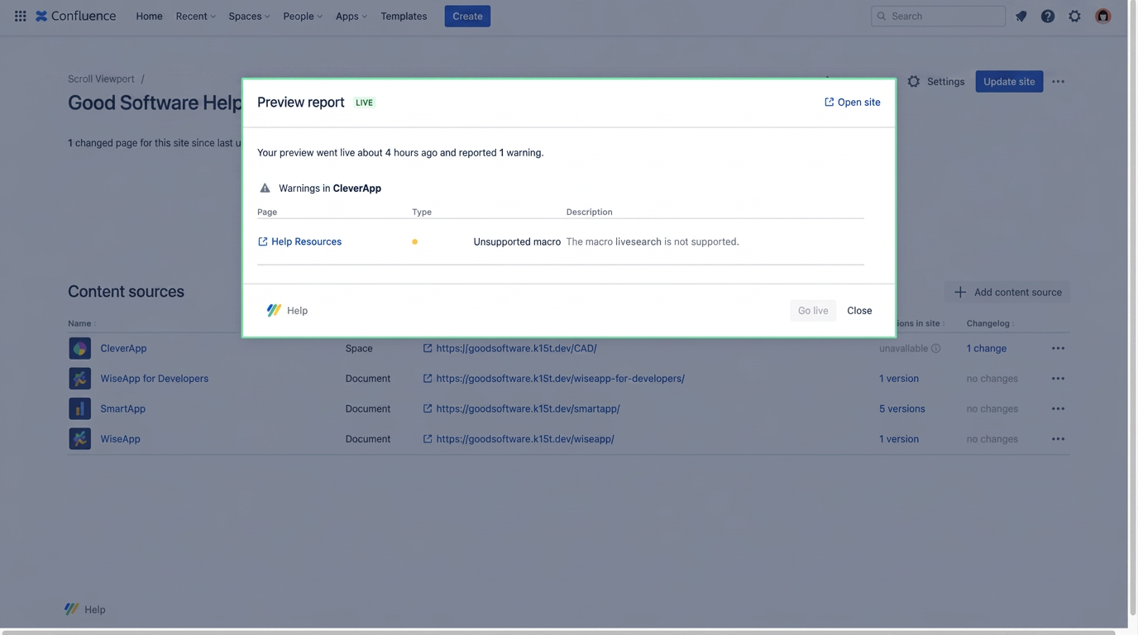Screen dimensions: 1138x635
Task: Click the search magnifier icon
Action: pos(882,16)
